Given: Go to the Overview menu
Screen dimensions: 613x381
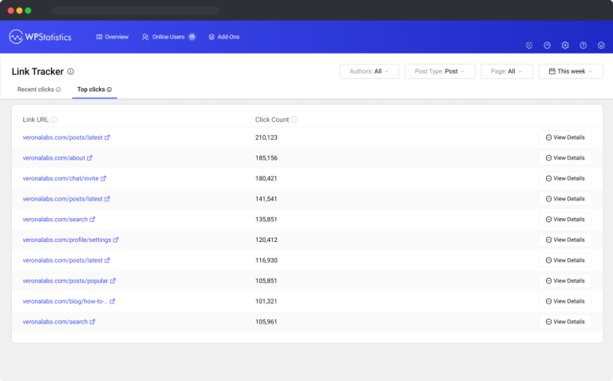Looking at the screenshot, I should pyautogui.click(x=113, y=37).
